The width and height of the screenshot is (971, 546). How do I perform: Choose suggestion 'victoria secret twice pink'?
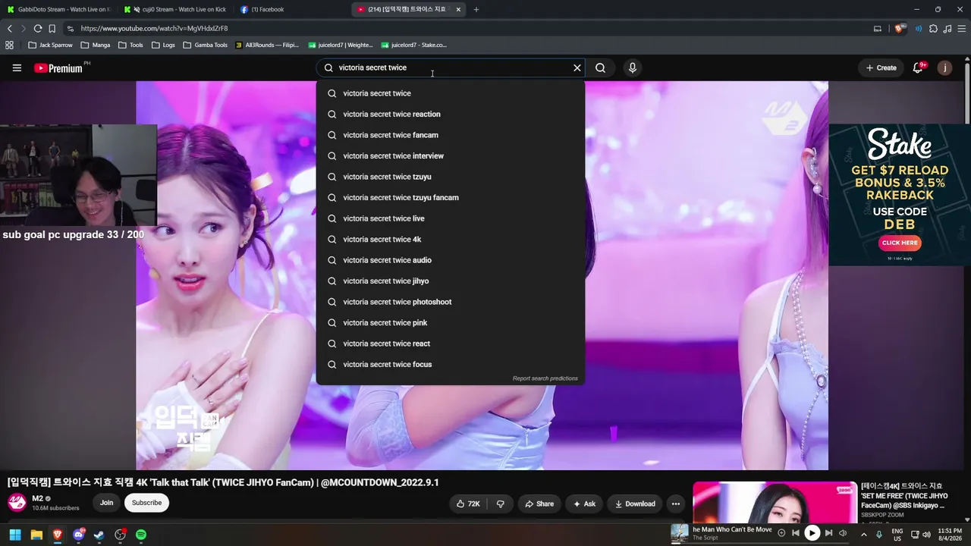pyautogui.click(x=451, y=322)
